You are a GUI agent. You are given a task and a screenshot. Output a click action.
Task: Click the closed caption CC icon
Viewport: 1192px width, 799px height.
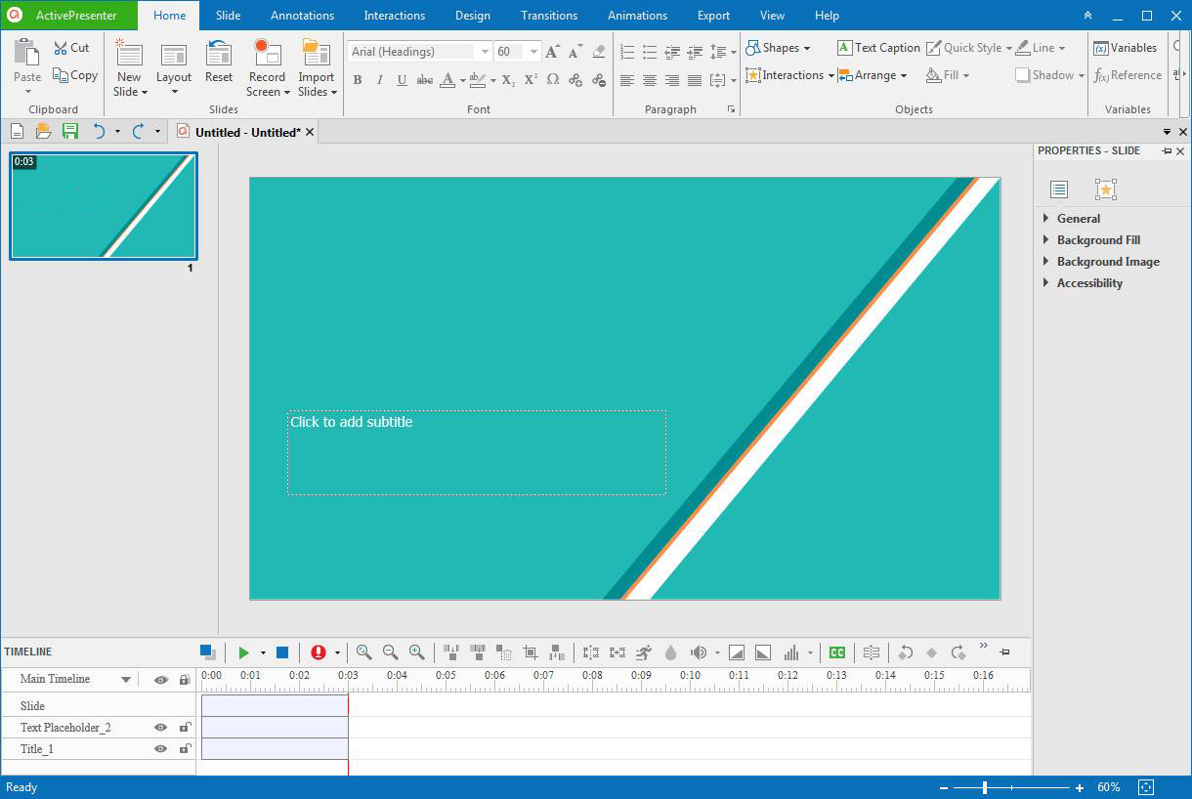837,652
